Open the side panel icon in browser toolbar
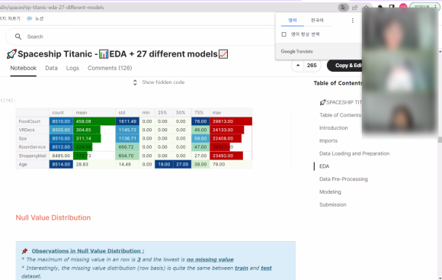Viewport: 442px width, 280px height. coord(392,7)
